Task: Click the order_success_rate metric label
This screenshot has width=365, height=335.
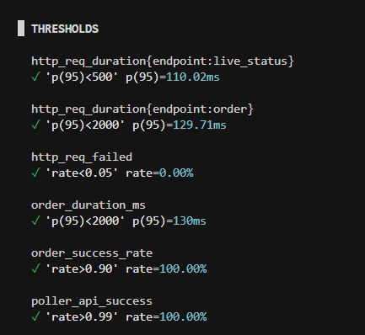Action: click(92, 253)
